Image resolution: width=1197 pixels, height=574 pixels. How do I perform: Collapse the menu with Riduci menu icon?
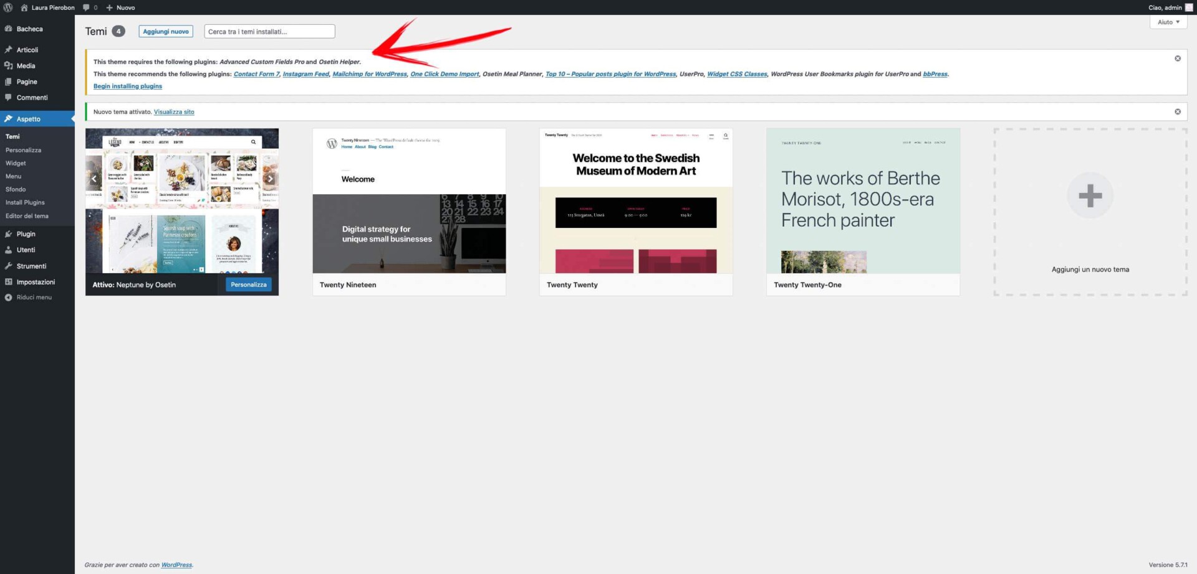pos(8,298)
